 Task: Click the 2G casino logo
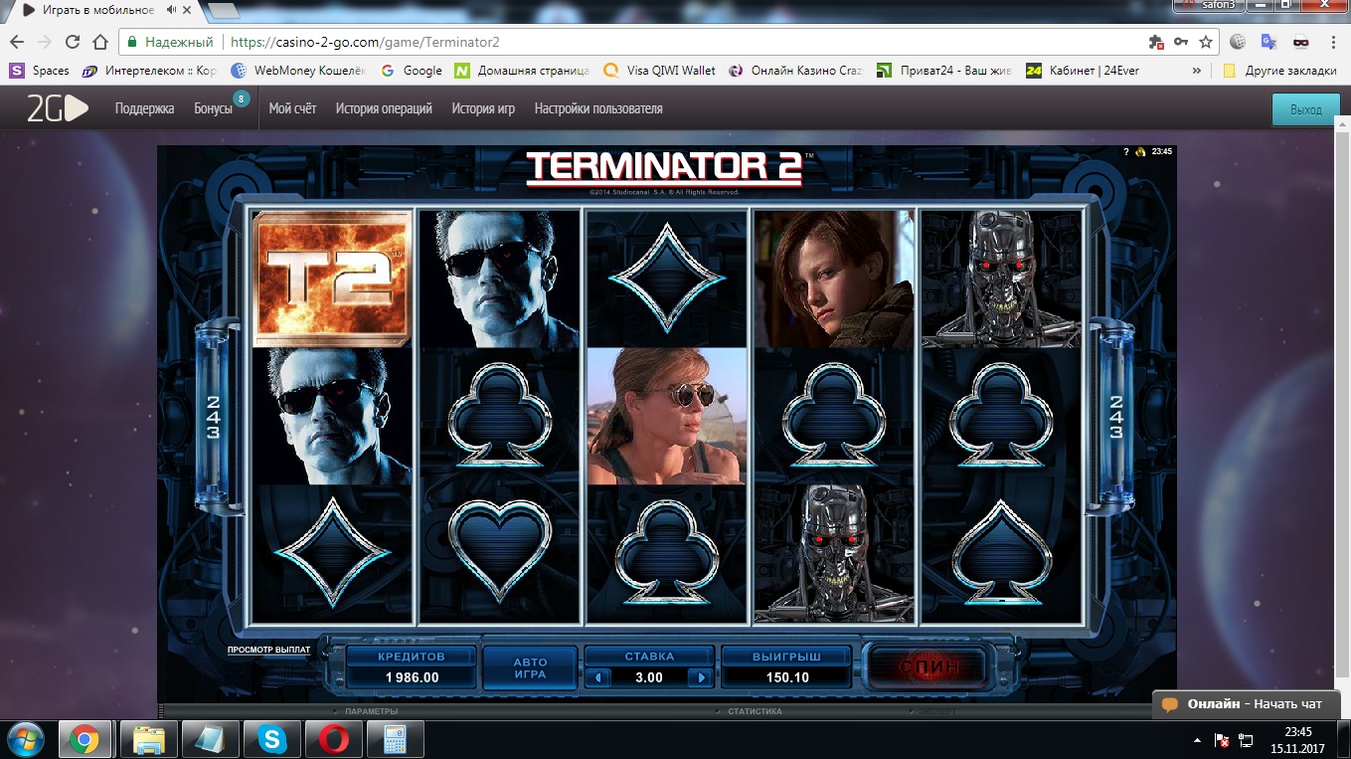57,108
